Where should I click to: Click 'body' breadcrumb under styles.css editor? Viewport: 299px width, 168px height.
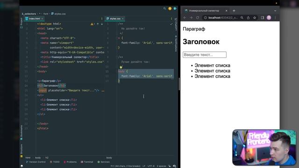tap(109, 158)
